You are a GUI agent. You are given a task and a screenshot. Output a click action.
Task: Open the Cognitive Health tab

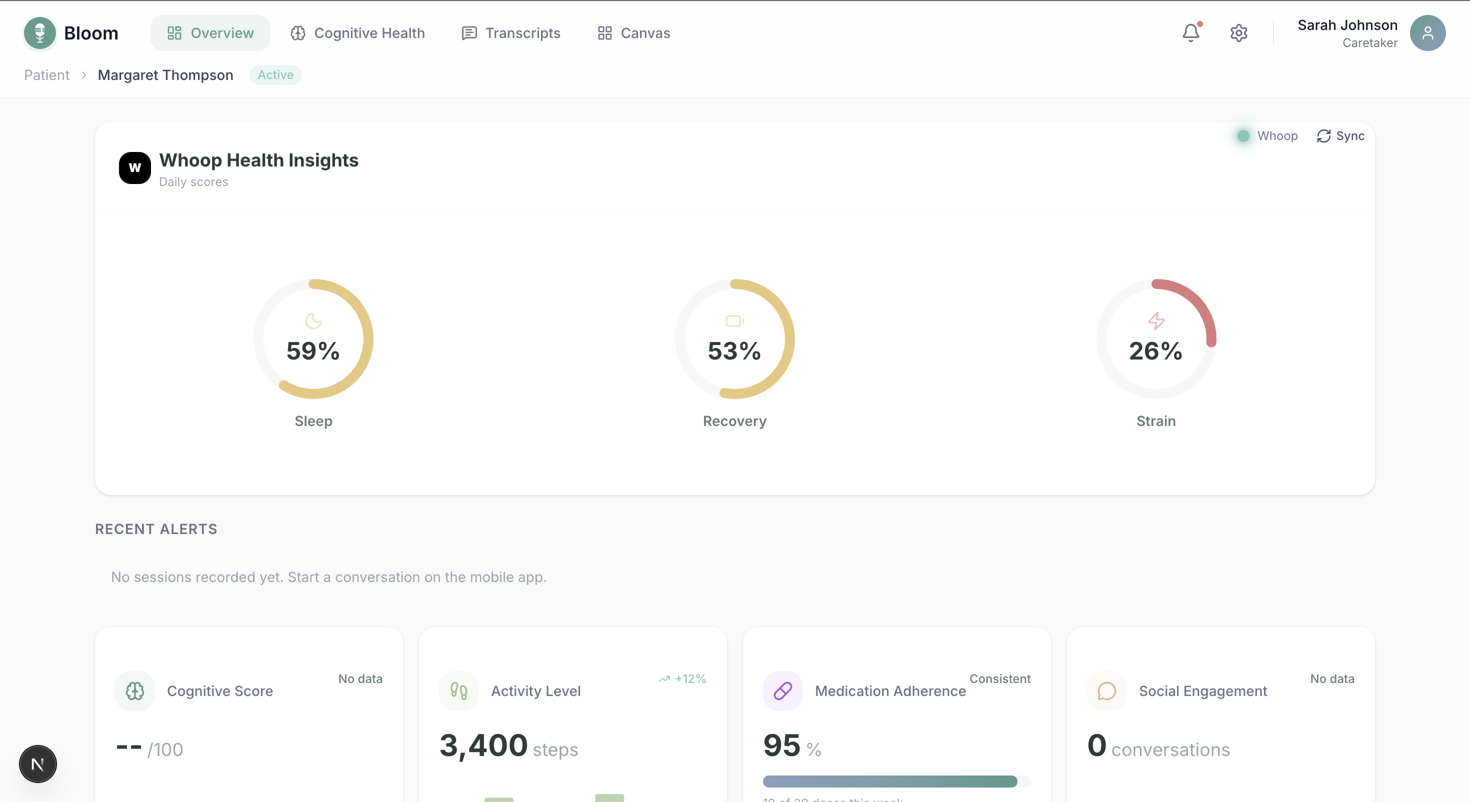click(358, 33)
